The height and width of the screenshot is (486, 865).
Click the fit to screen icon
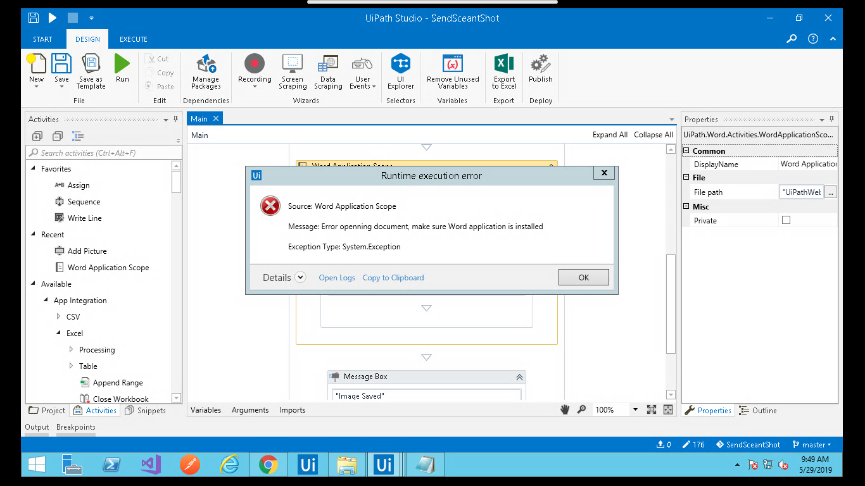tap(652, 410)
